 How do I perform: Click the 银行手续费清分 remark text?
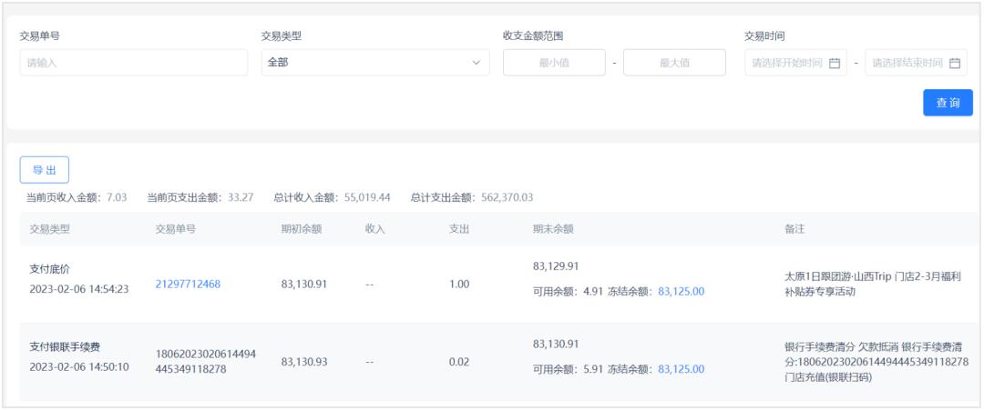876,362
